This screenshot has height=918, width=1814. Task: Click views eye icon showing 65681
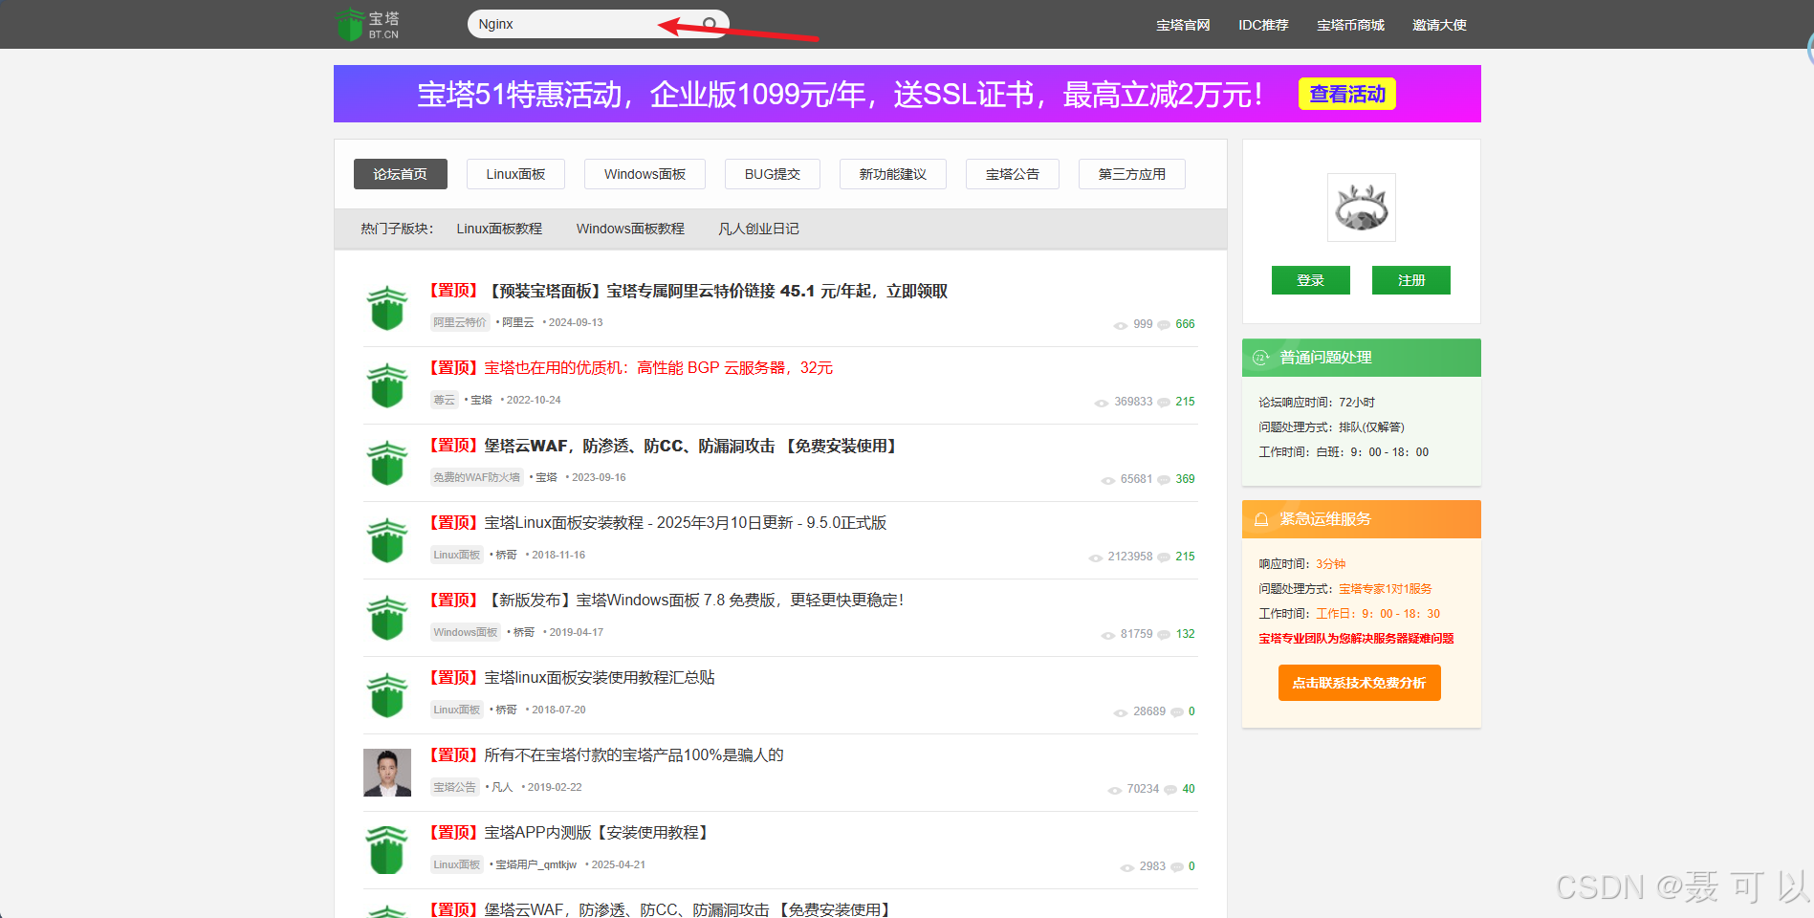click(x=1108, y=480)
